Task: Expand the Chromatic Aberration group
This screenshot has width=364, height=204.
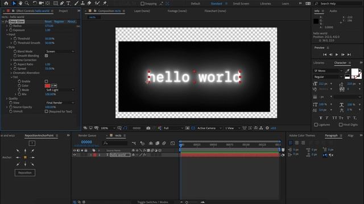Action: (x=11, y=73)
